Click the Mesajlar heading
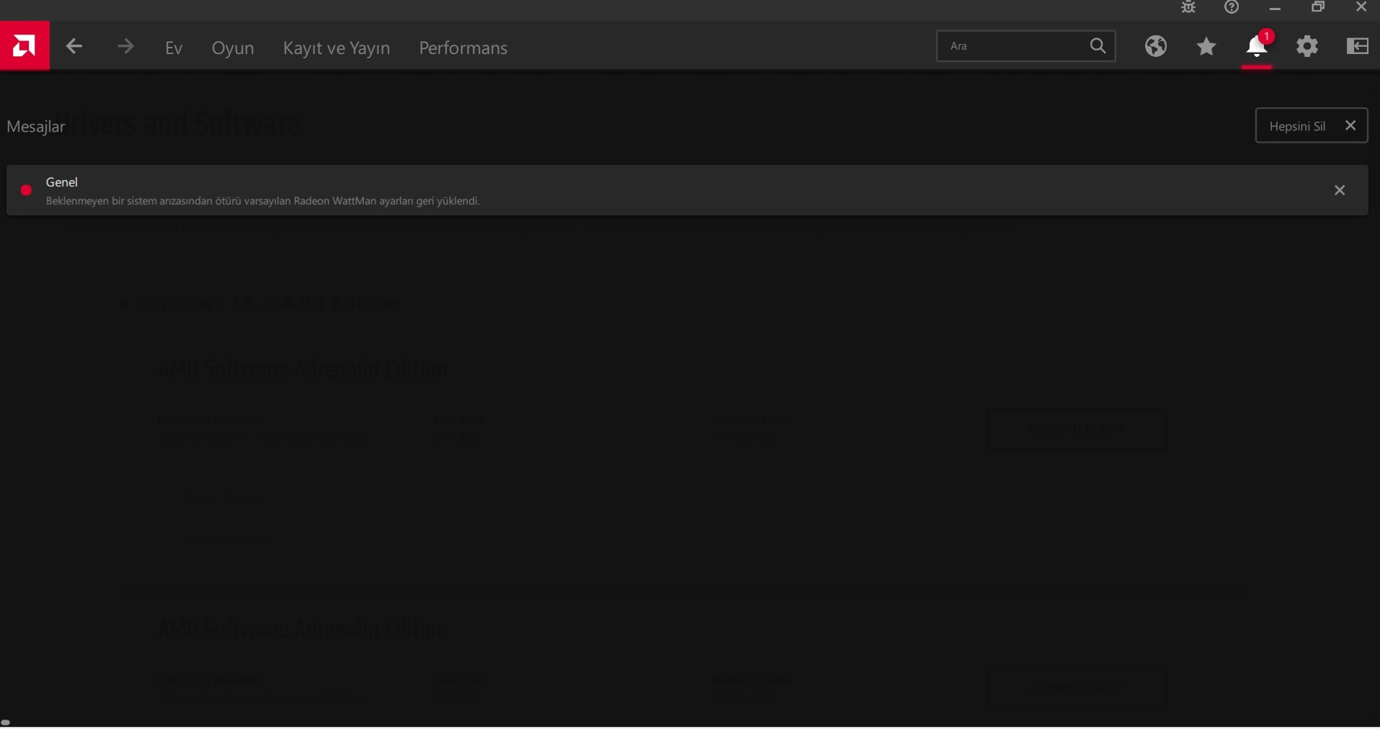The image size is (1380, 729). [36, 128]
